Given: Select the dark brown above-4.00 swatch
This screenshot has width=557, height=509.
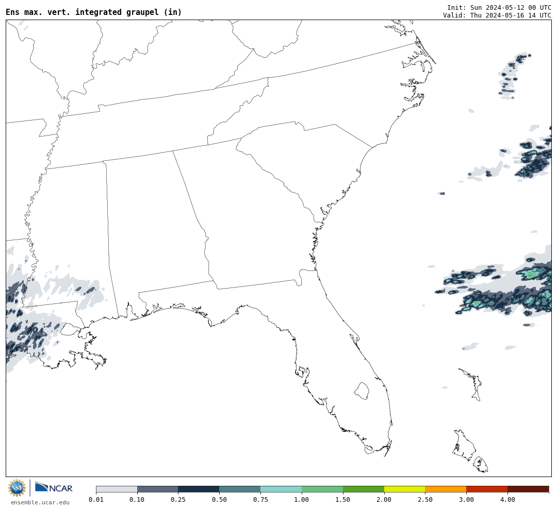Looking at the screenshot, I should pos(528,489).
